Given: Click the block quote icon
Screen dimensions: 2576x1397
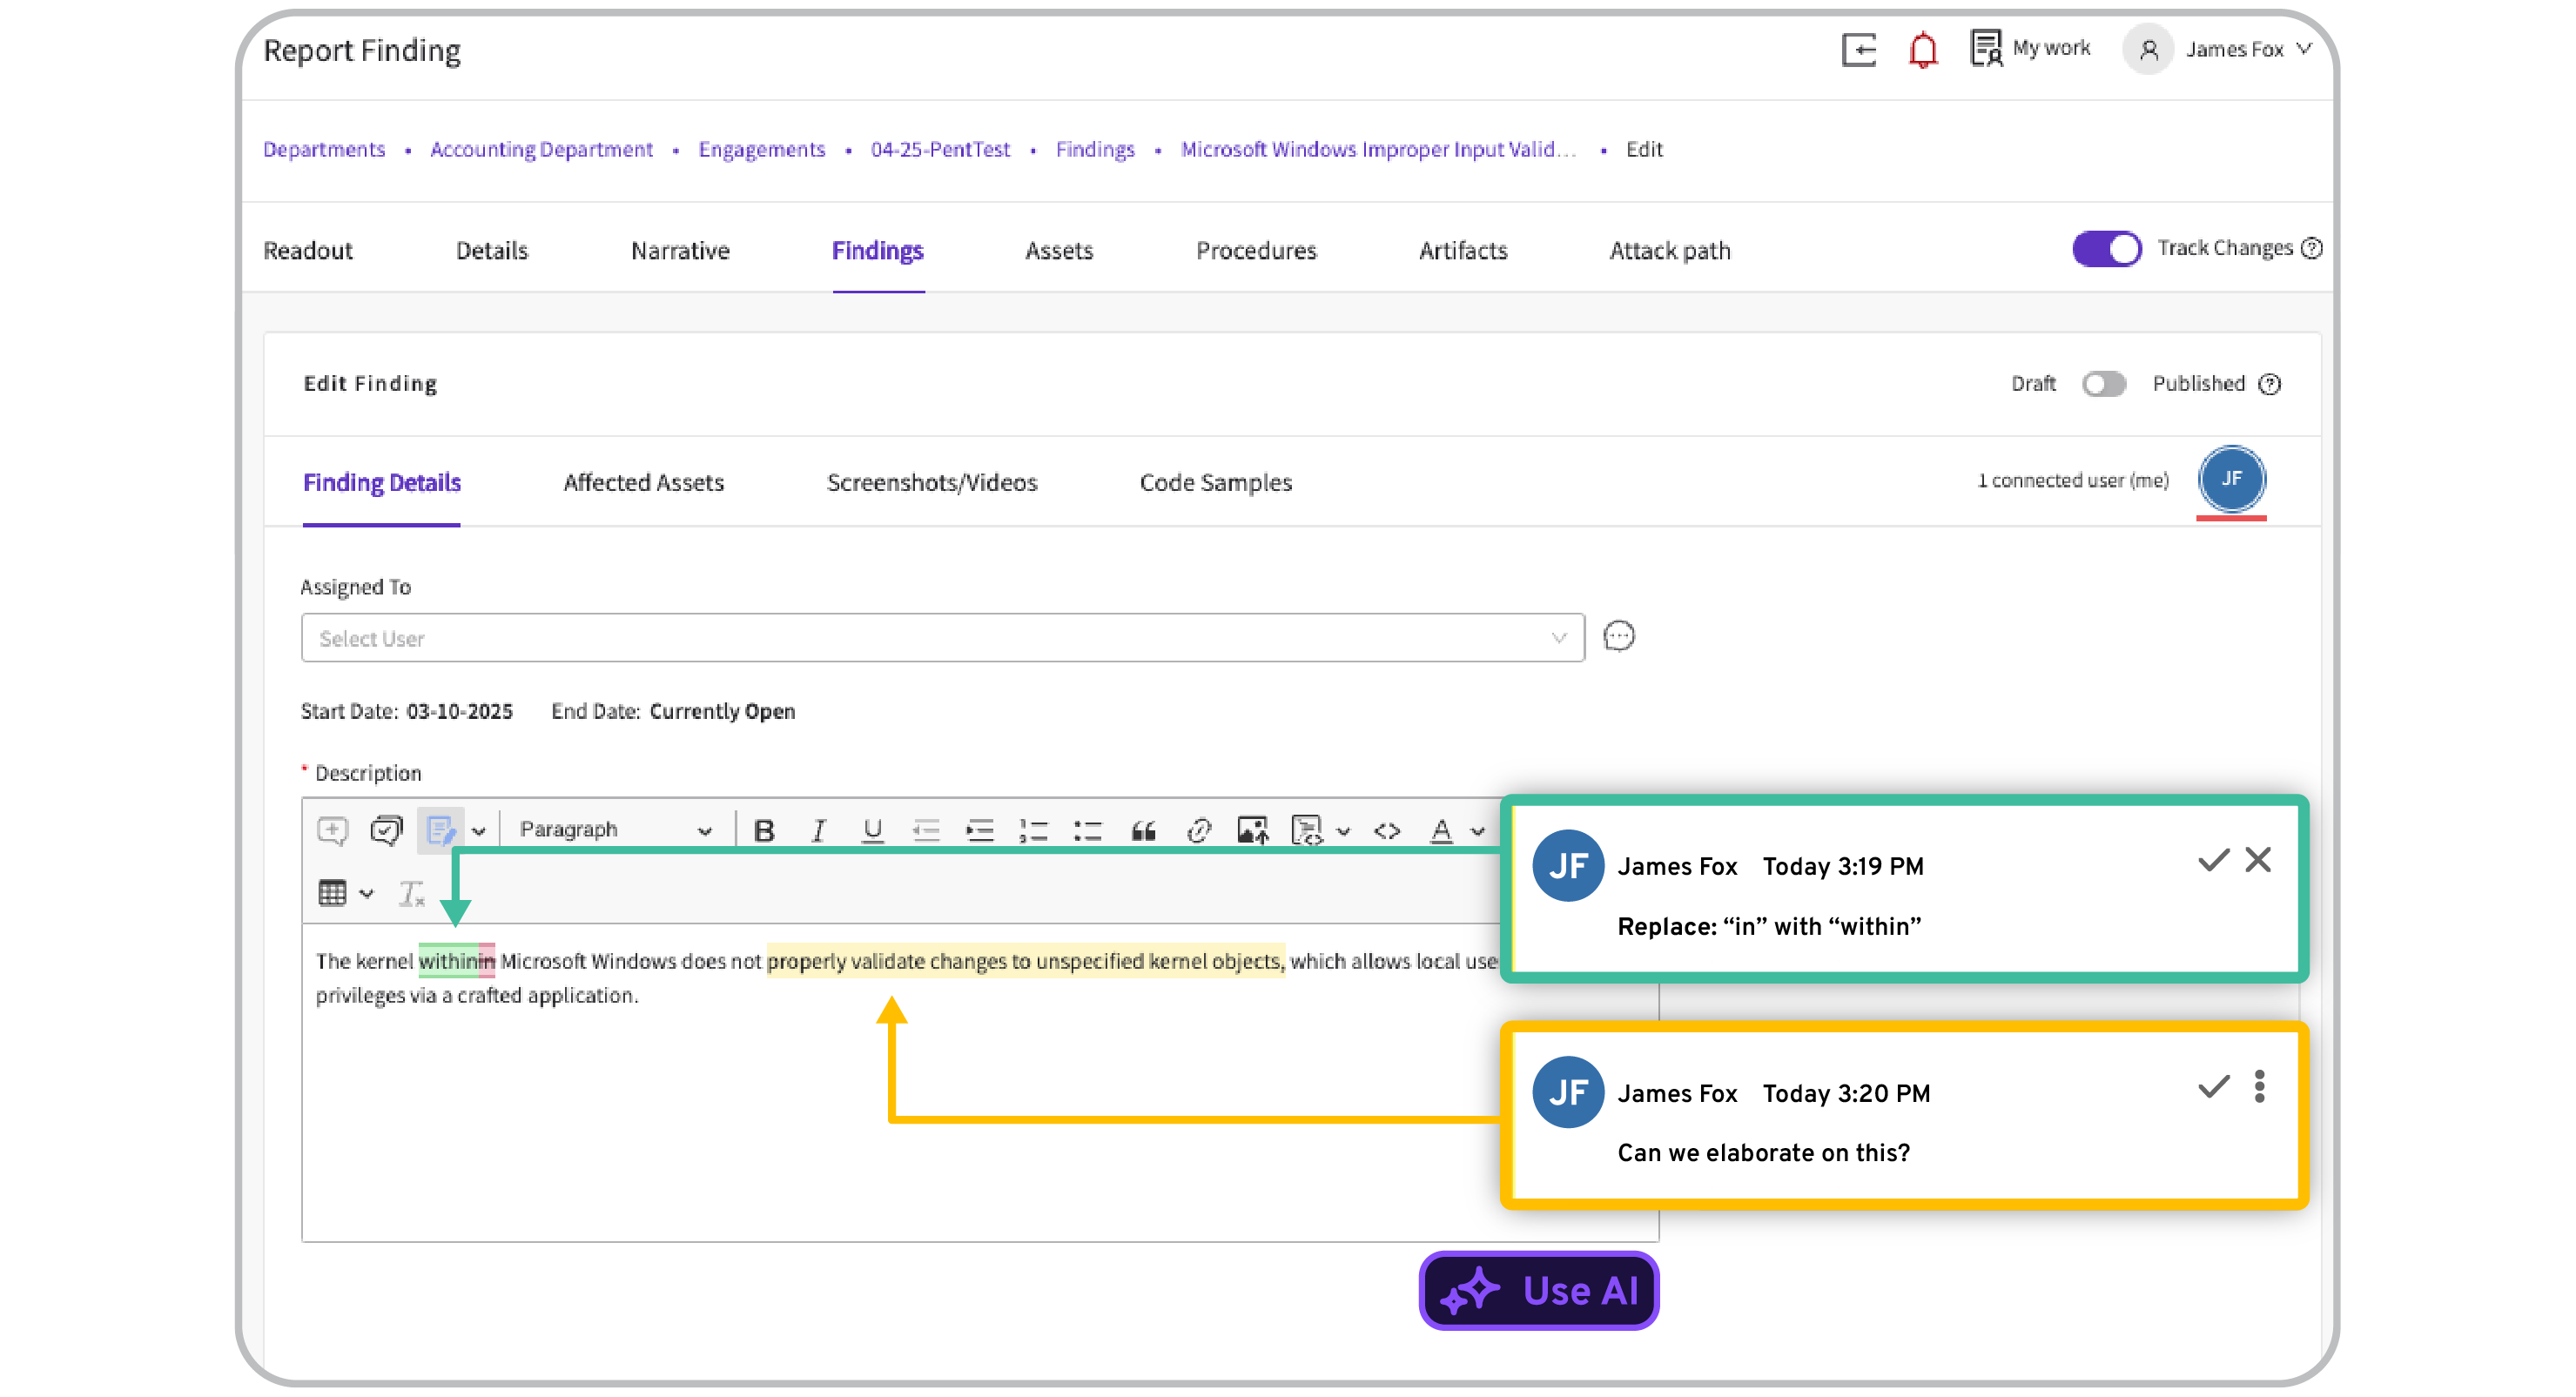Looking at the screenshot, I should point(1143,830).
